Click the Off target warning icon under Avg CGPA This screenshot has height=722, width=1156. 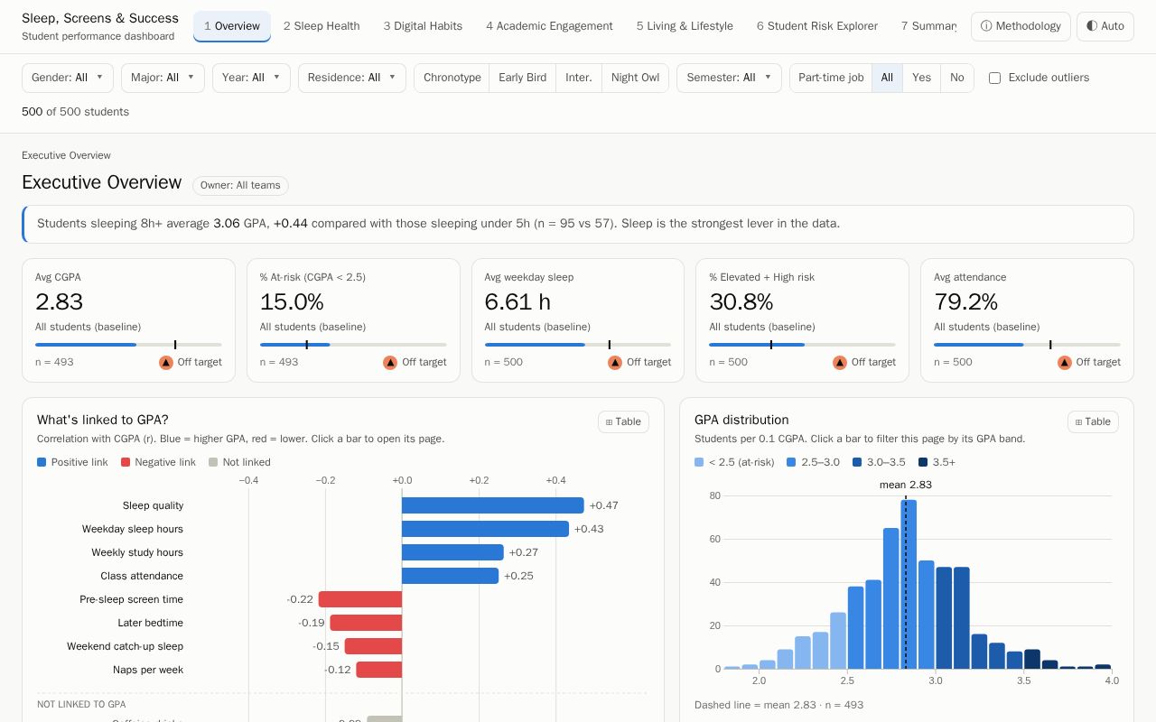[x=166, y=362]
